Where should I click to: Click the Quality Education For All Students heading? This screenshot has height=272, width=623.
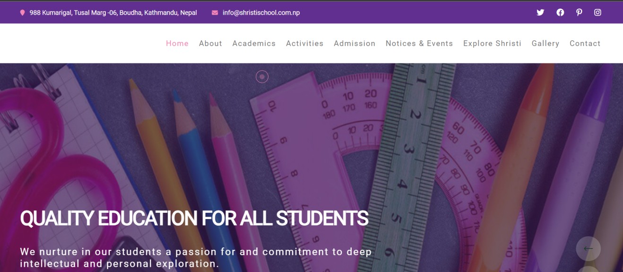click(194, 219)
